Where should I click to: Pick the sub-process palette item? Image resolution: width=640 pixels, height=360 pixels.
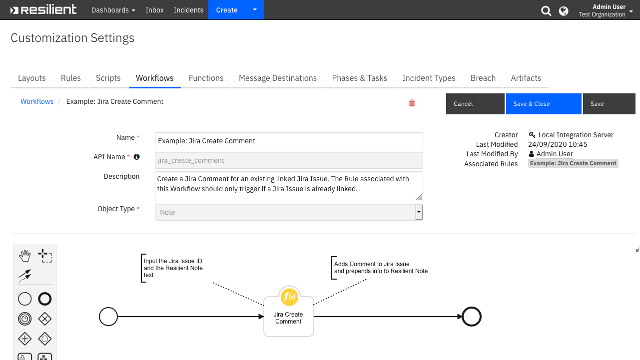pyautogui.click(x=45, y=357)
